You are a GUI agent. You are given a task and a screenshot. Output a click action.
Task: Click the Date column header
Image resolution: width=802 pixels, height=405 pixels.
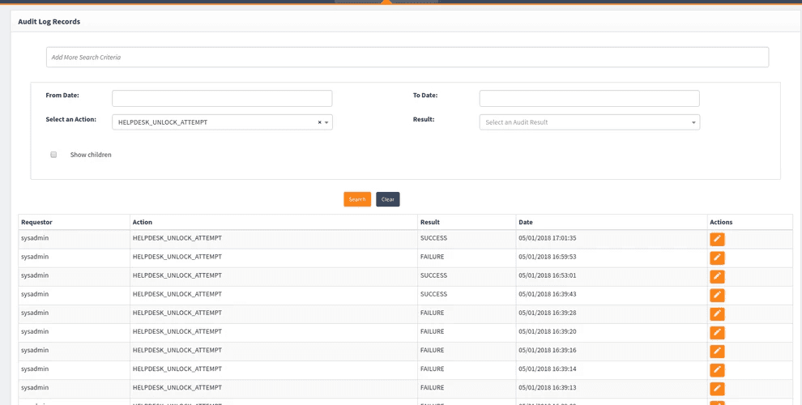[x=526, y=222]
